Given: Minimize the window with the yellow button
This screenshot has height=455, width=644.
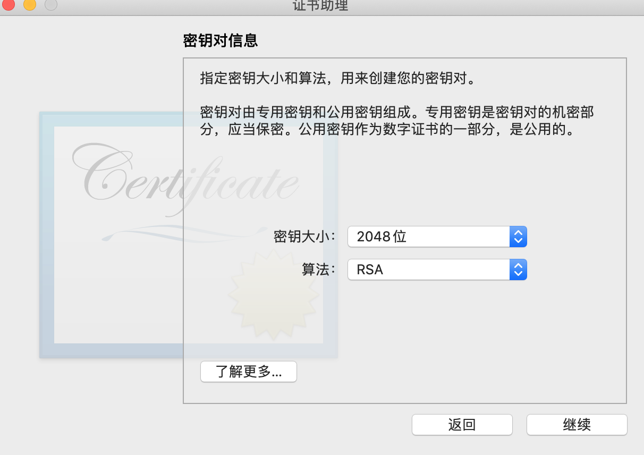Looking at the screenshot, I should (30, 5).
